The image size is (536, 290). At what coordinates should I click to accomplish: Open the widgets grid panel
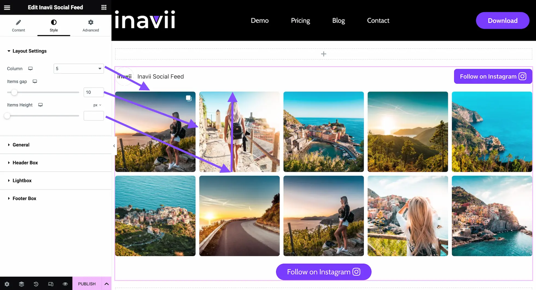click(x=104, y=7)
